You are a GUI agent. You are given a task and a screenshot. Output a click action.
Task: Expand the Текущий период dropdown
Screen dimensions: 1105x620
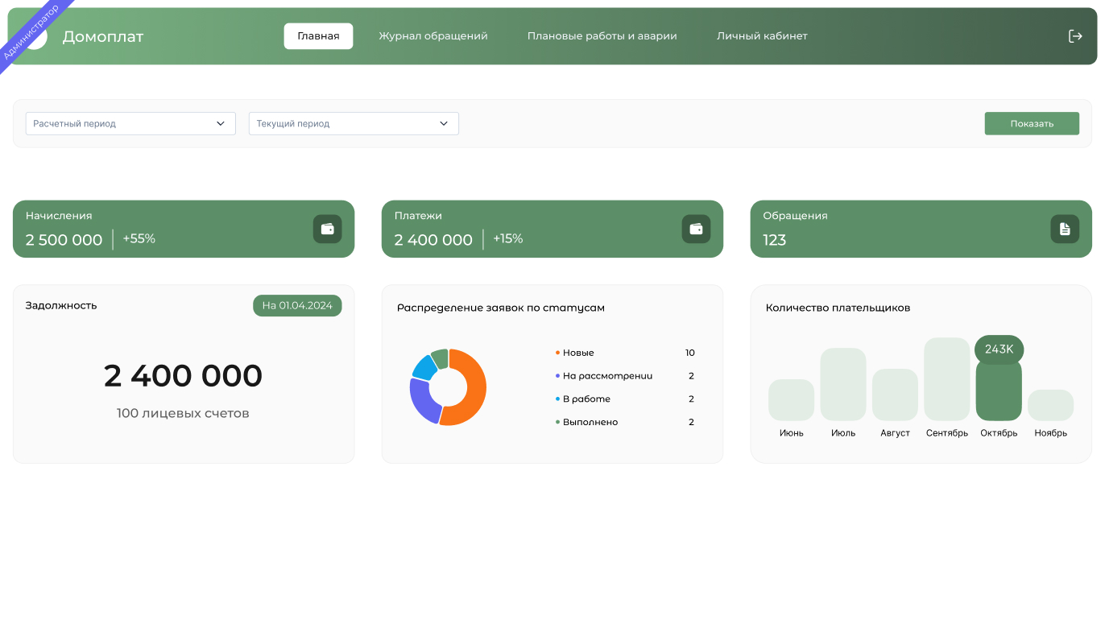tap(353, 123)
